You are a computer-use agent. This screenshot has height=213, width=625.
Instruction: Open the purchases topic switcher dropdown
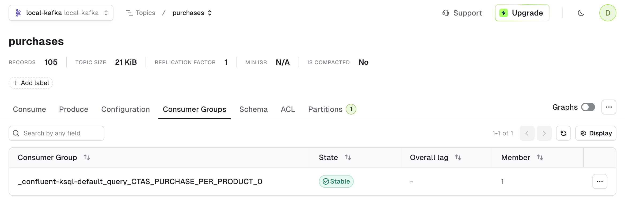192,13
